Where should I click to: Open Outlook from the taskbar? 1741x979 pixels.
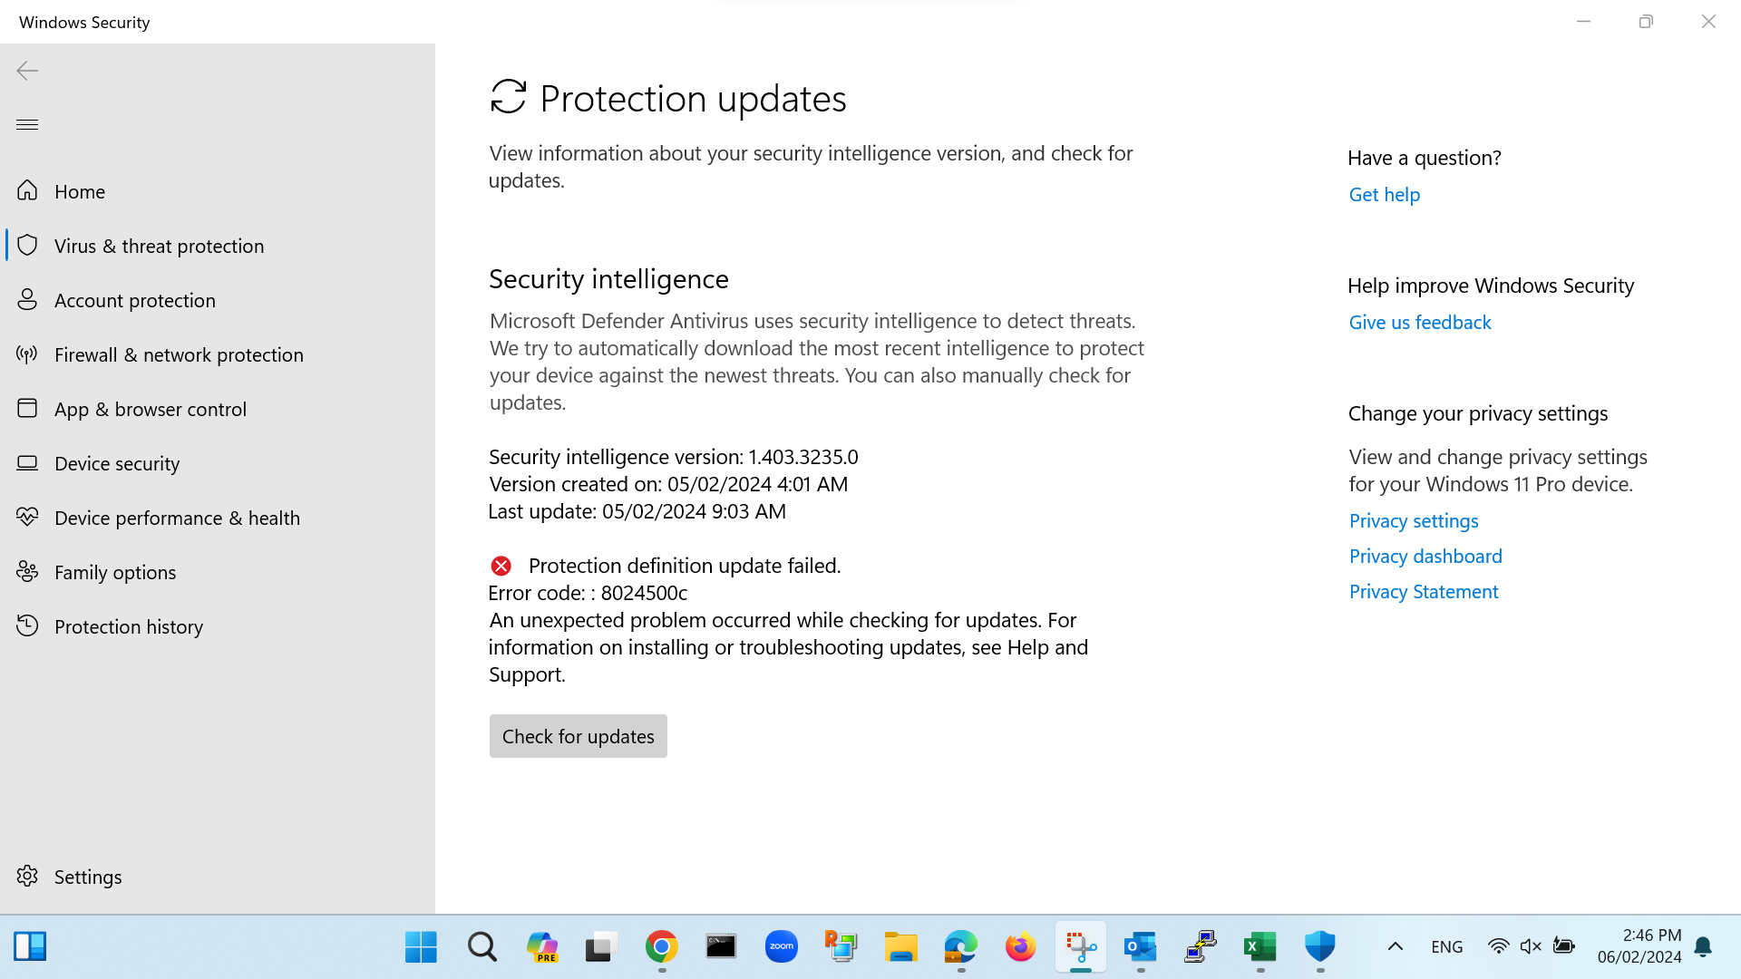(x=1141, y=947)
